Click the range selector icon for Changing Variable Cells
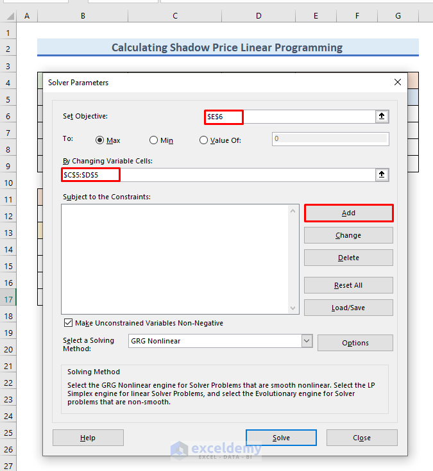 coord(382,174)
